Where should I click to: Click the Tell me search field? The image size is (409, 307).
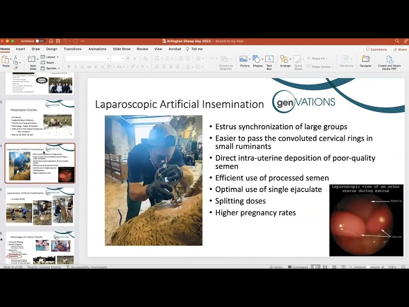pyautogui.click(x=194, y=49)
